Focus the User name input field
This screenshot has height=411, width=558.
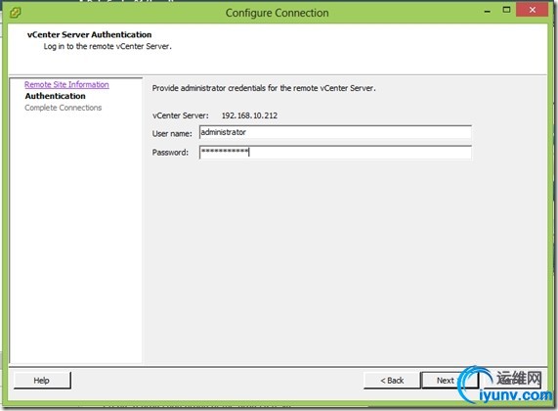click(335, 132)
